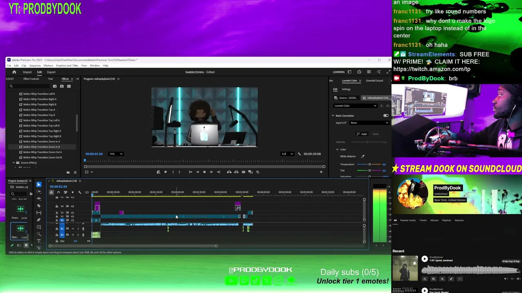This screenshot has width=522, height=293.
Task: Expand the Zooms (PNGs) folder
Action: (x=14, y=163)
